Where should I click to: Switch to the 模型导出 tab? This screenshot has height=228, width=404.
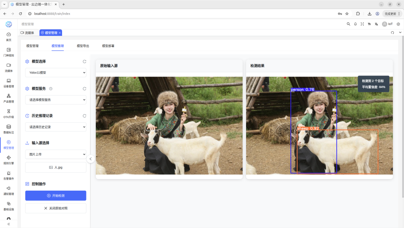coord(83,46)
